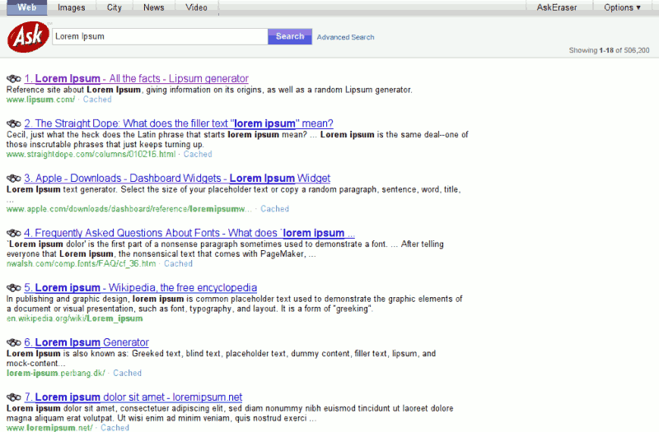Open AskEraser setting
Image resolution: width=659 pixels, height=432 pixels.
[x=557, y=7]
